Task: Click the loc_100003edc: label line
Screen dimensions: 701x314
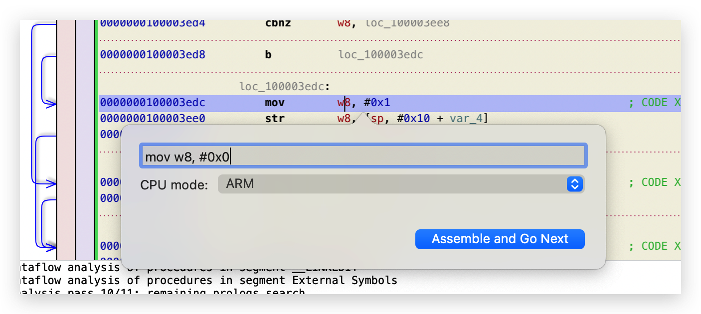Action: tap(284, 86)
